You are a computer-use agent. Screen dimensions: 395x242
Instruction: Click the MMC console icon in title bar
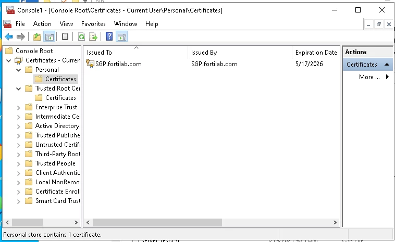click(10, 10)
